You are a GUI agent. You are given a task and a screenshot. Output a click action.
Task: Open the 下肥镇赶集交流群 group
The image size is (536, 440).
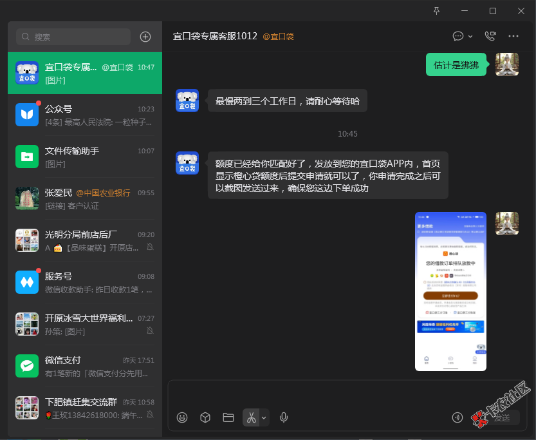(85, 408)
